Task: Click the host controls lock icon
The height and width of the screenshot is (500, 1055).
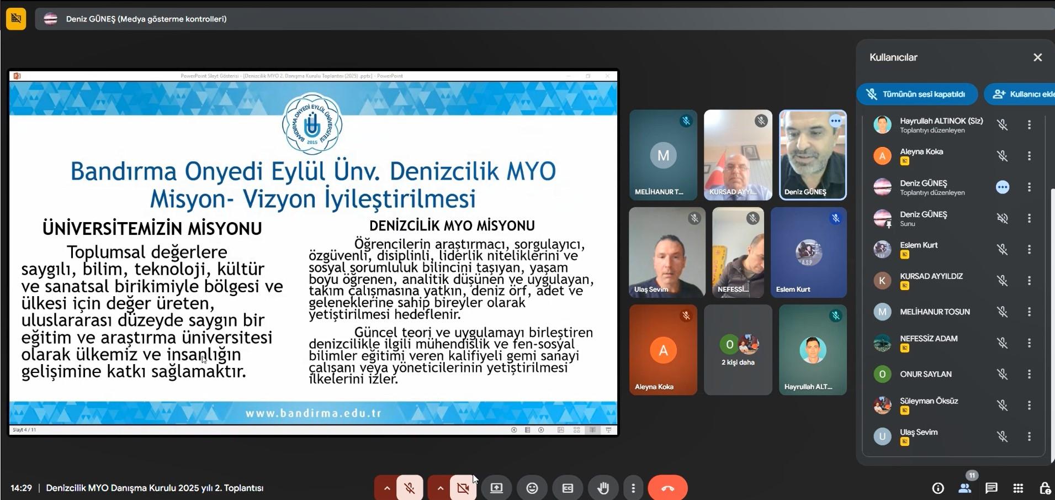Action: tap(1045, 488)
